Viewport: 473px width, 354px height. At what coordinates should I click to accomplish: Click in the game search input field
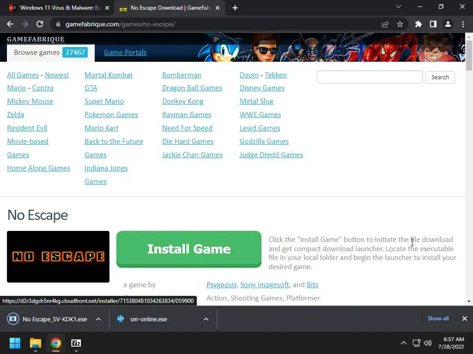[370, 77]
